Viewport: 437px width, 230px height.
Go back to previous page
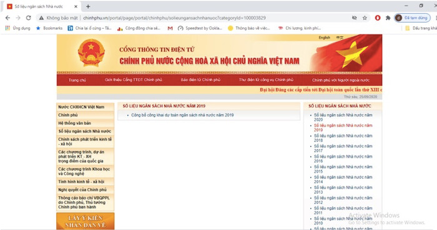point(7,18)
